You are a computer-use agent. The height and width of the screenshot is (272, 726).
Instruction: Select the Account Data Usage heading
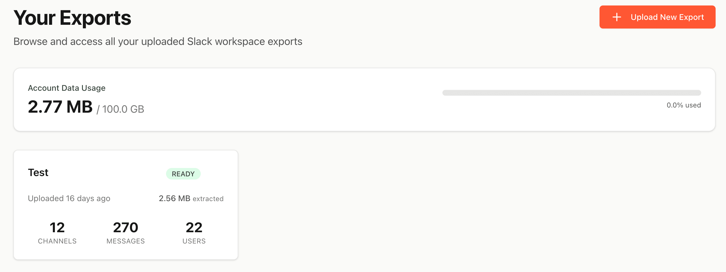(67, 88)
